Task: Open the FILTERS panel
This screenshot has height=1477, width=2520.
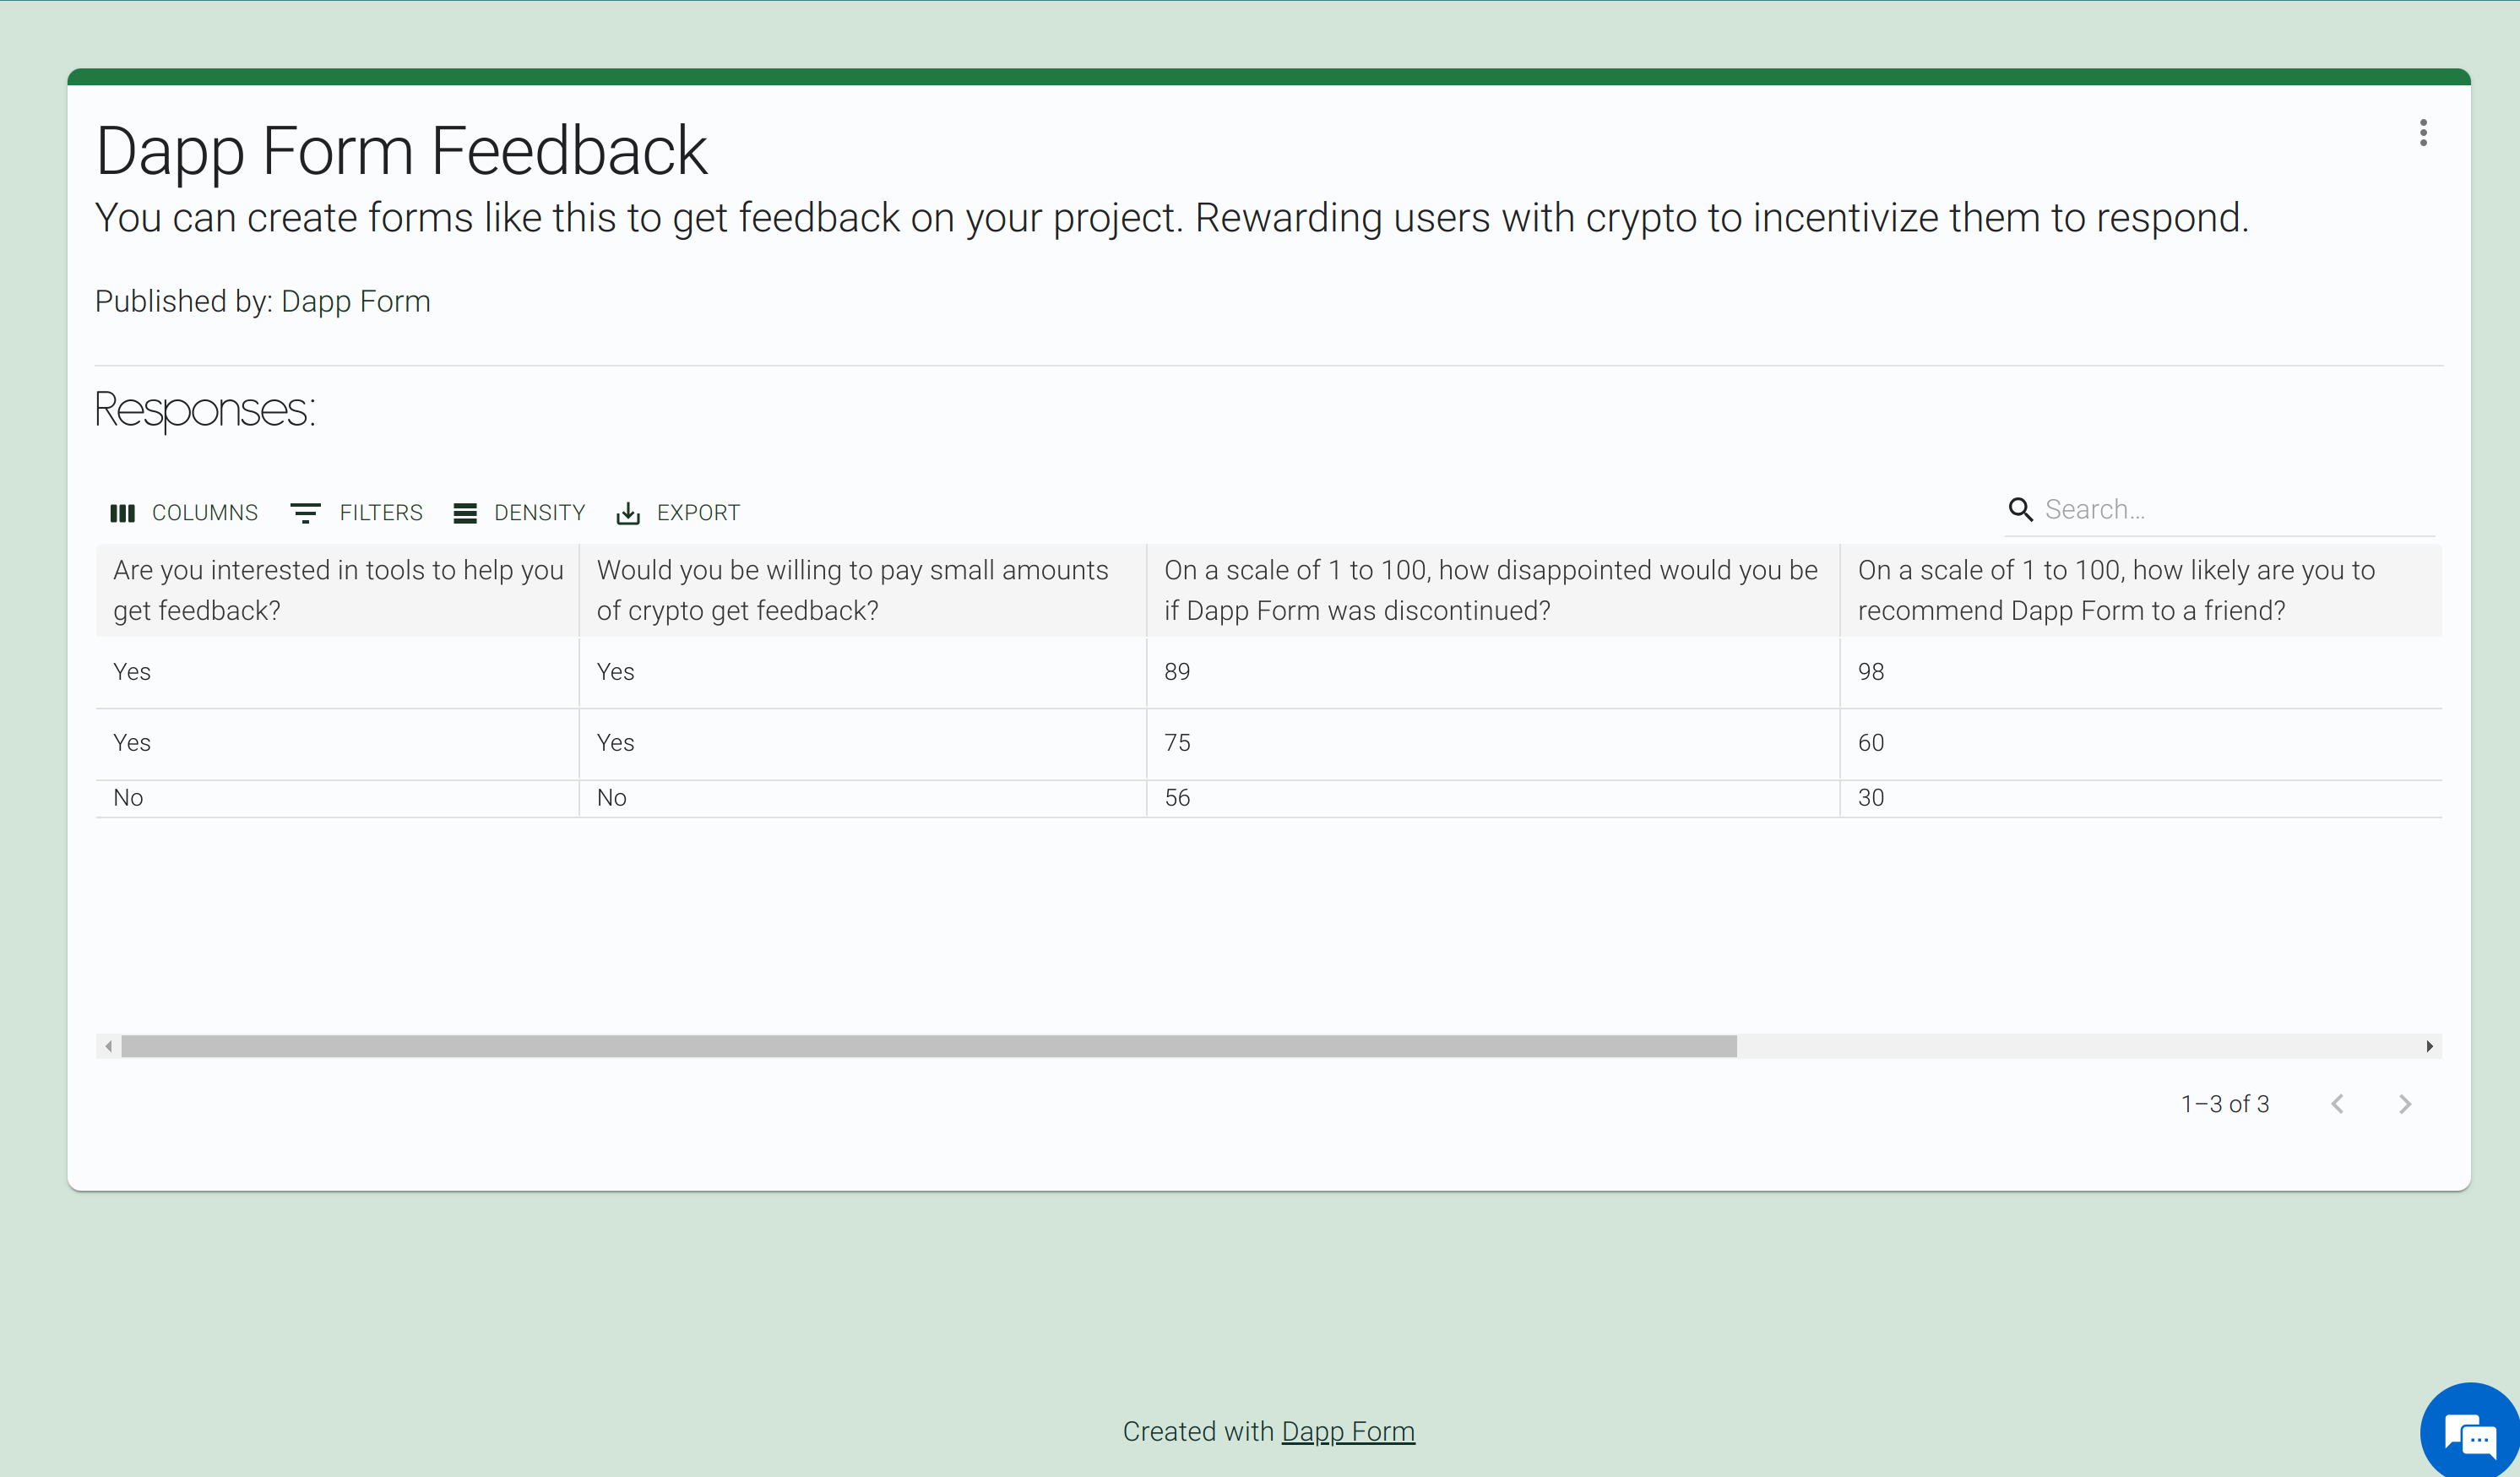Action: tap(356, 513)
